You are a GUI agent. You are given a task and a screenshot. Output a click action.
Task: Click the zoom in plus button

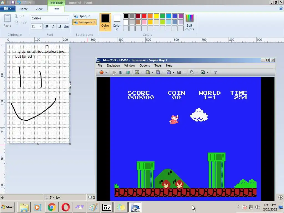(281, 197)
